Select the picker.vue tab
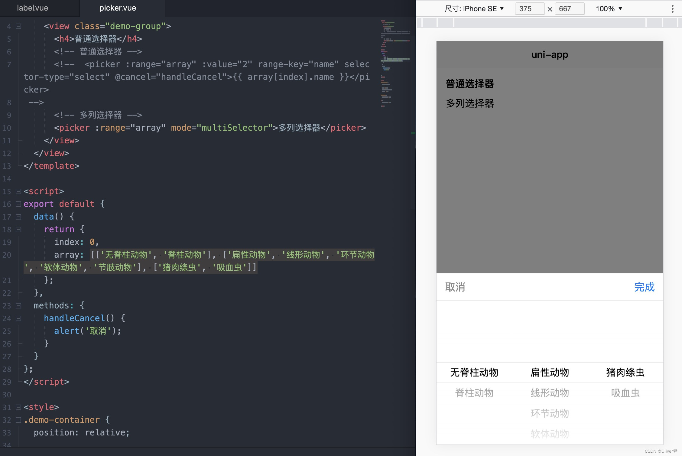 click(118, 8)
